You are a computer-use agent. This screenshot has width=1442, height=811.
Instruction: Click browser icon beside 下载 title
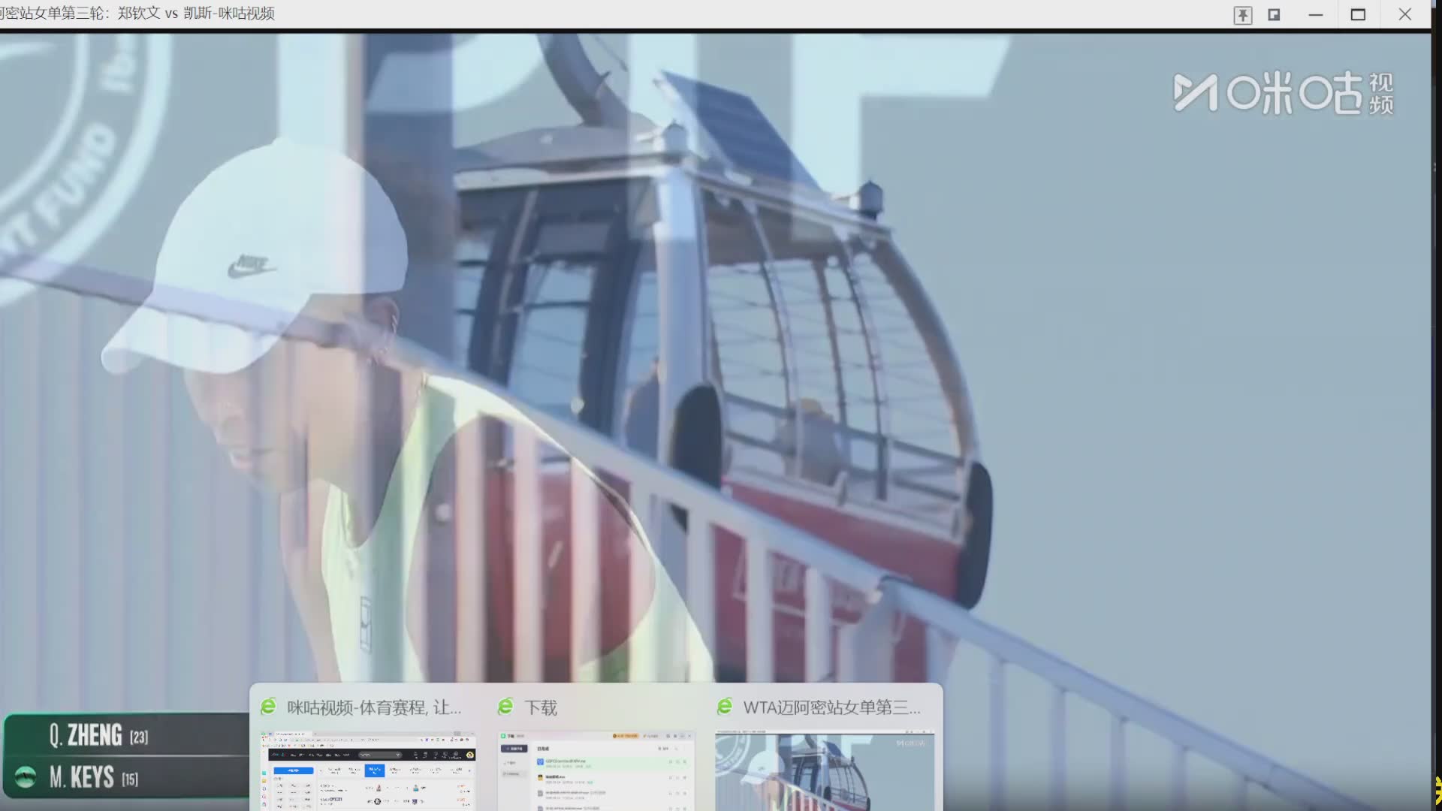coord(505,707)
